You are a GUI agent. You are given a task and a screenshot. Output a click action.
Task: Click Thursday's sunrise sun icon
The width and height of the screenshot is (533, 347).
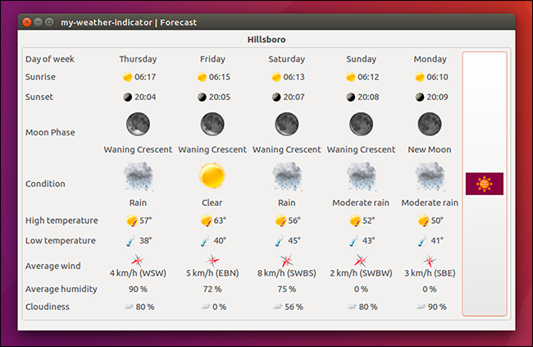[127, 77]
